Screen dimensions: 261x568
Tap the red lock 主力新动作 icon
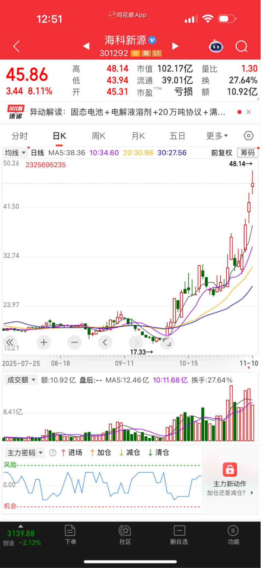click(x=230, y=469)
